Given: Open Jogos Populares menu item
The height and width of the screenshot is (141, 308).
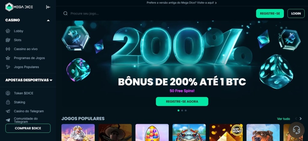Looking at the screenshot, I should [26, 67].
